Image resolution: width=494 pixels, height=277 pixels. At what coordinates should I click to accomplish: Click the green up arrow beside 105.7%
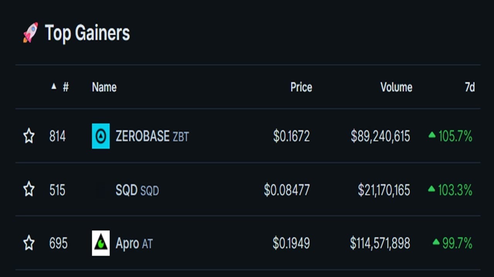pos(432,135)
